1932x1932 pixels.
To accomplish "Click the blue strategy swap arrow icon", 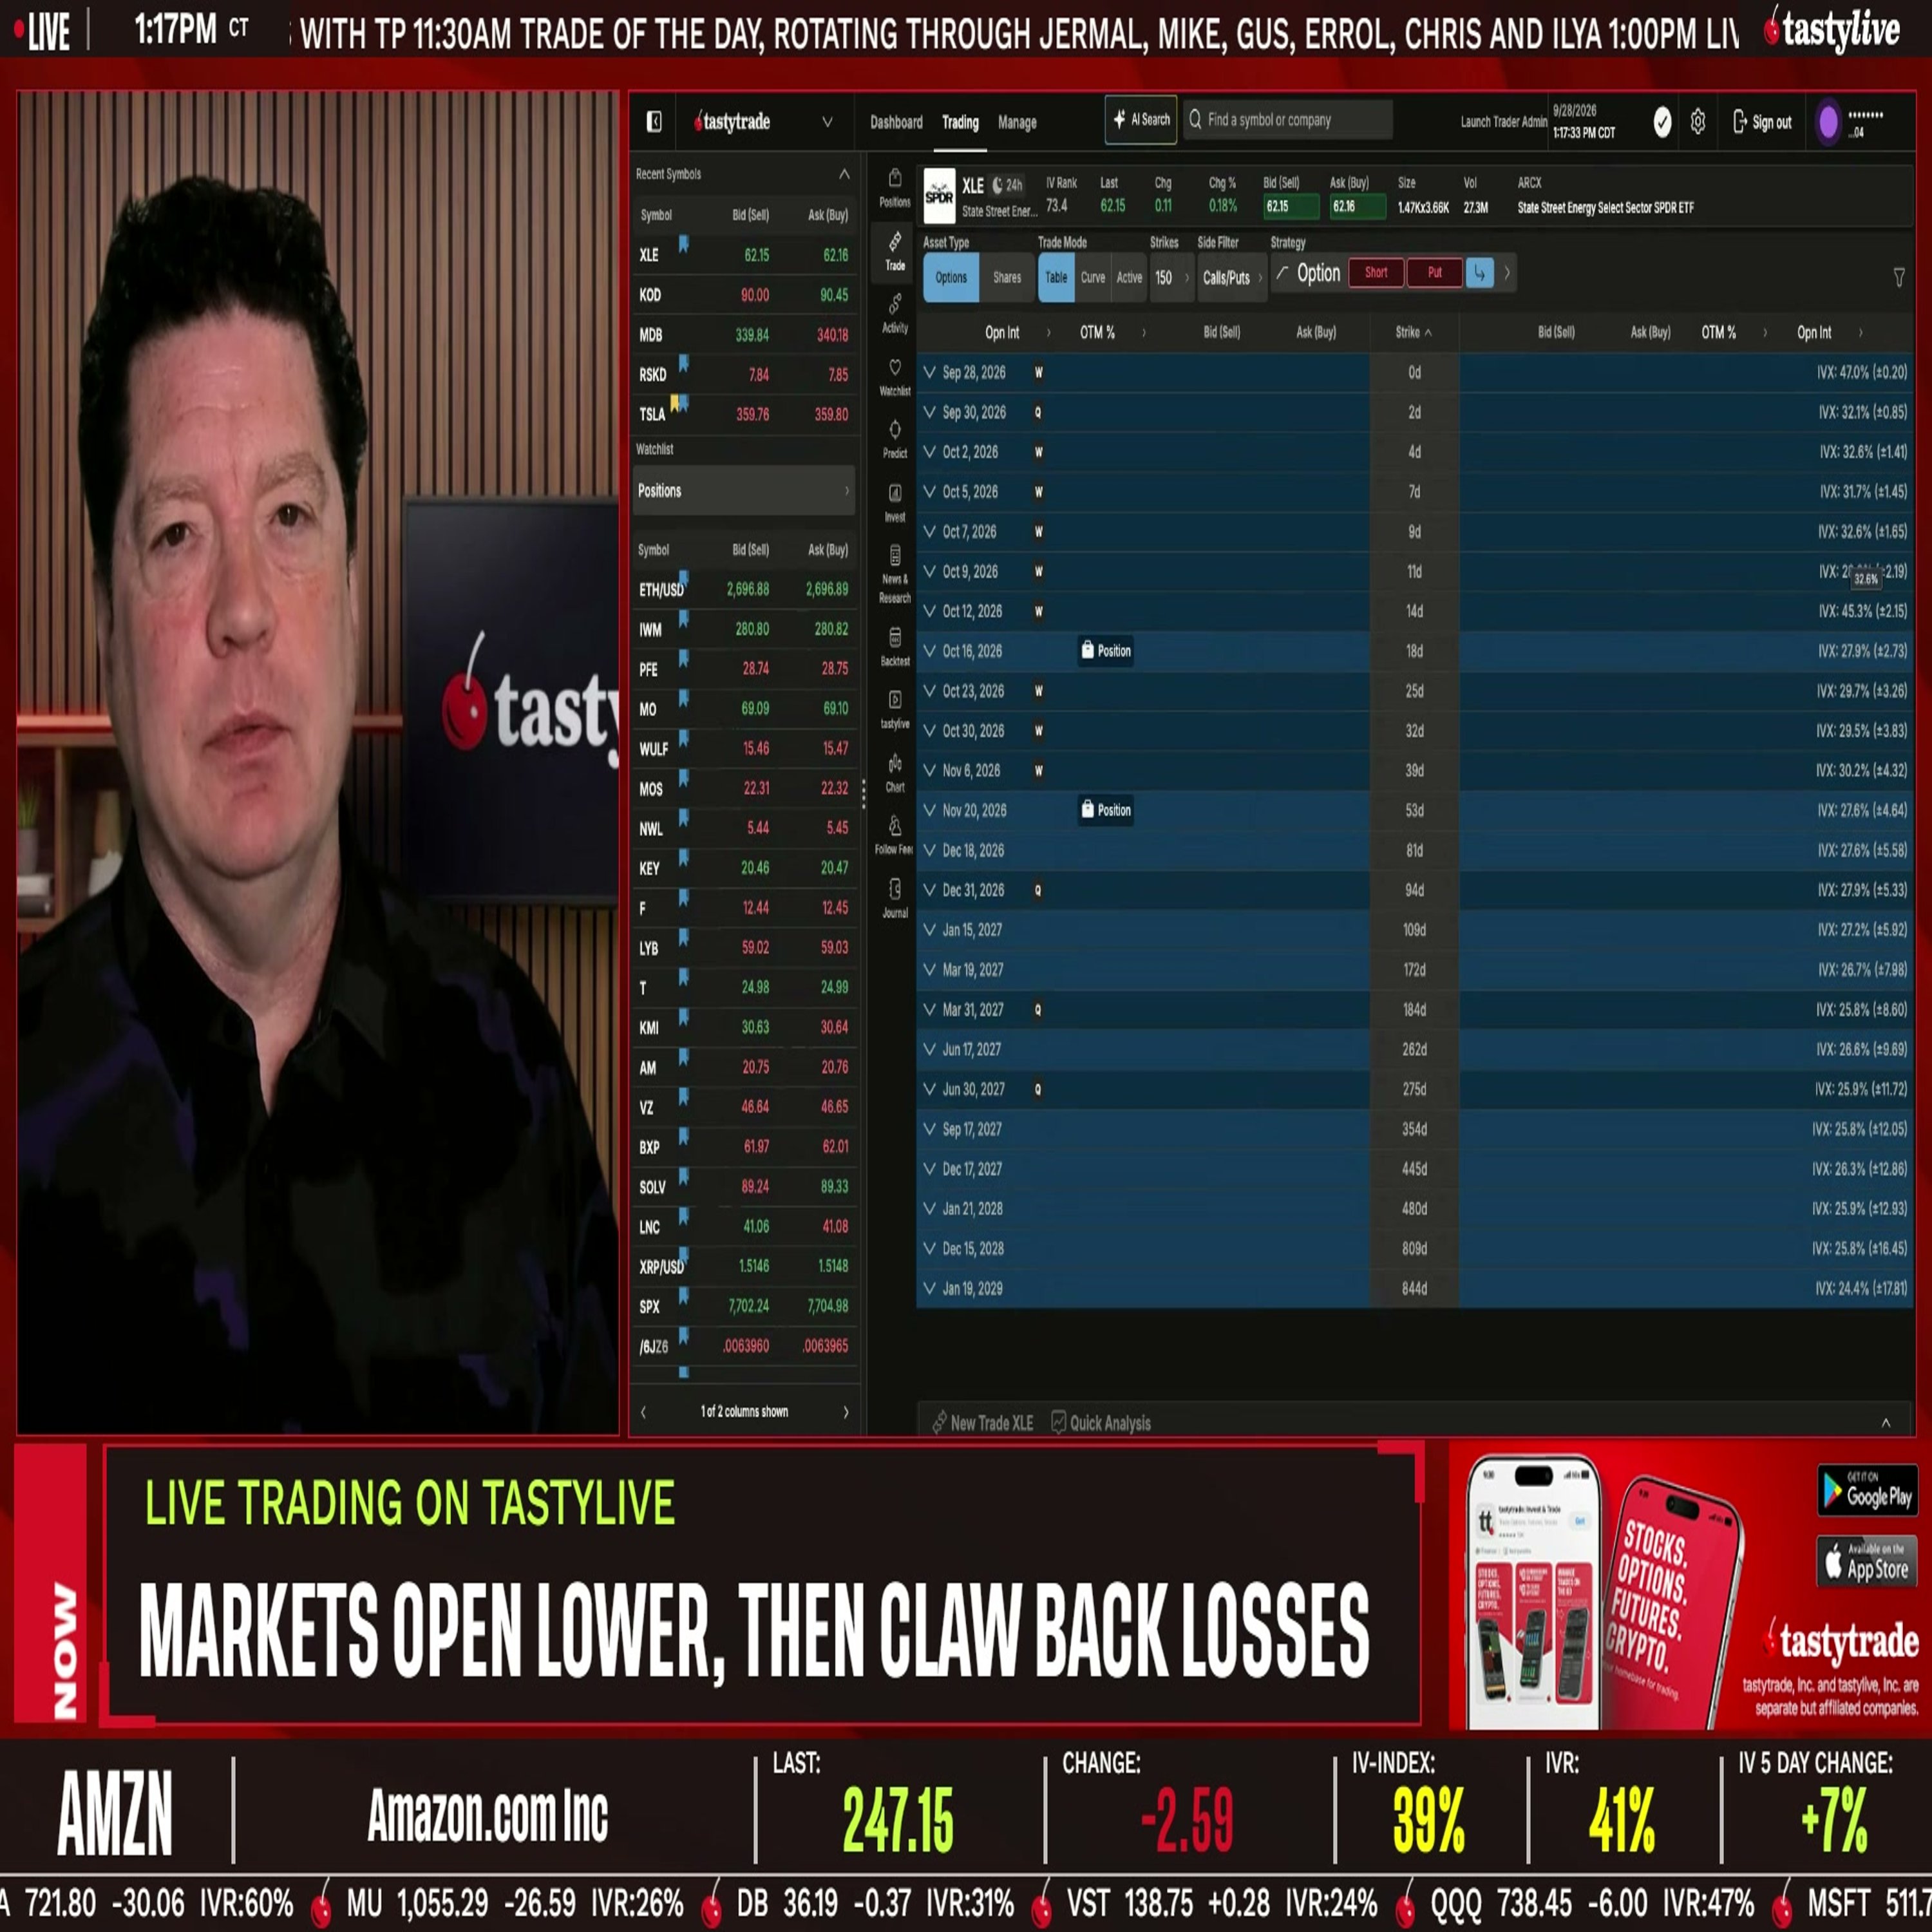I will click(1479, 273).
